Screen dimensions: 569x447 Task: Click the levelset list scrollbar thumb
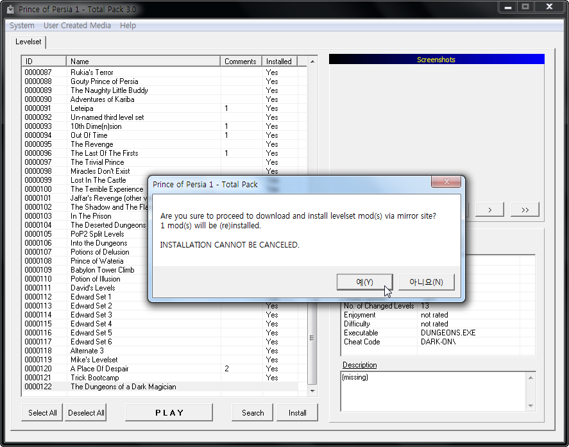coord(312,337)
